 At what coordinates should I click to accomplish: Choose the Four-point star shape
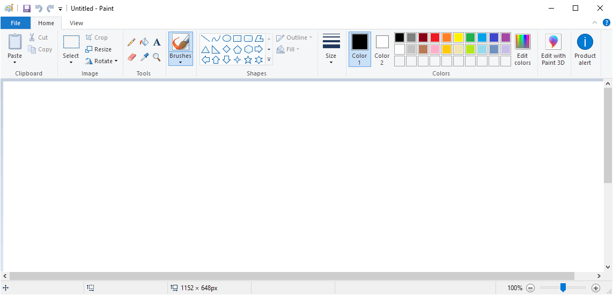pyautogui.click(x=237, y=60)
